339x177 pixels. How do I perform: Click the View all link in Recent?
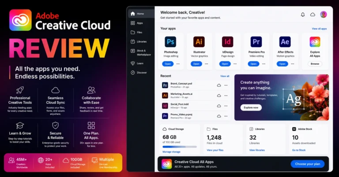pyautogui.click(x=225, y=76)
